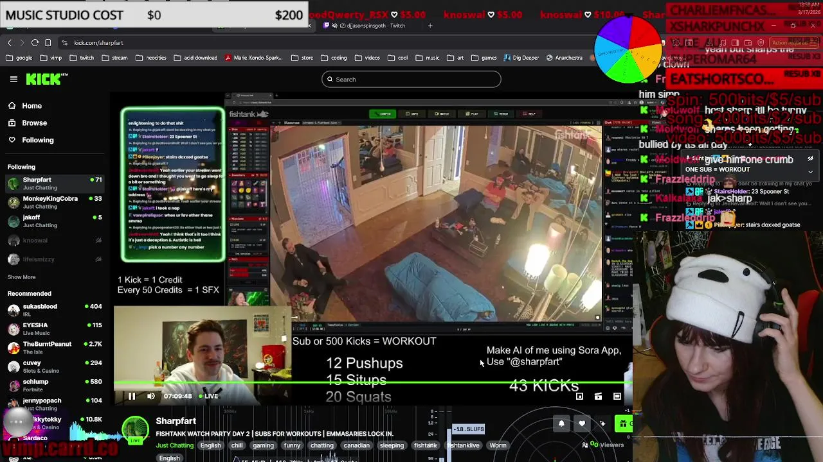Click the Kick search field
Image resolution: width=823 pixels, height=462 pixels.
coord(411,80)
